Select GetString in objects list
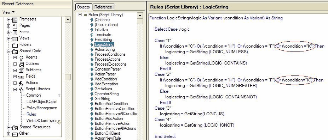The image size is (328, 140). (103, 99)
